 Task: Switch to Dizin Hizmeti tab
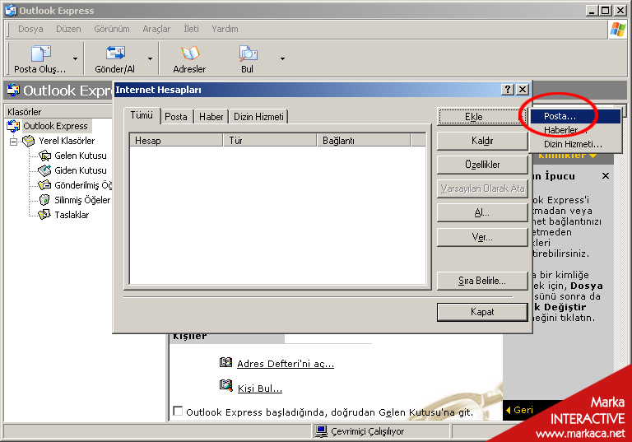[x=258, y=117]
